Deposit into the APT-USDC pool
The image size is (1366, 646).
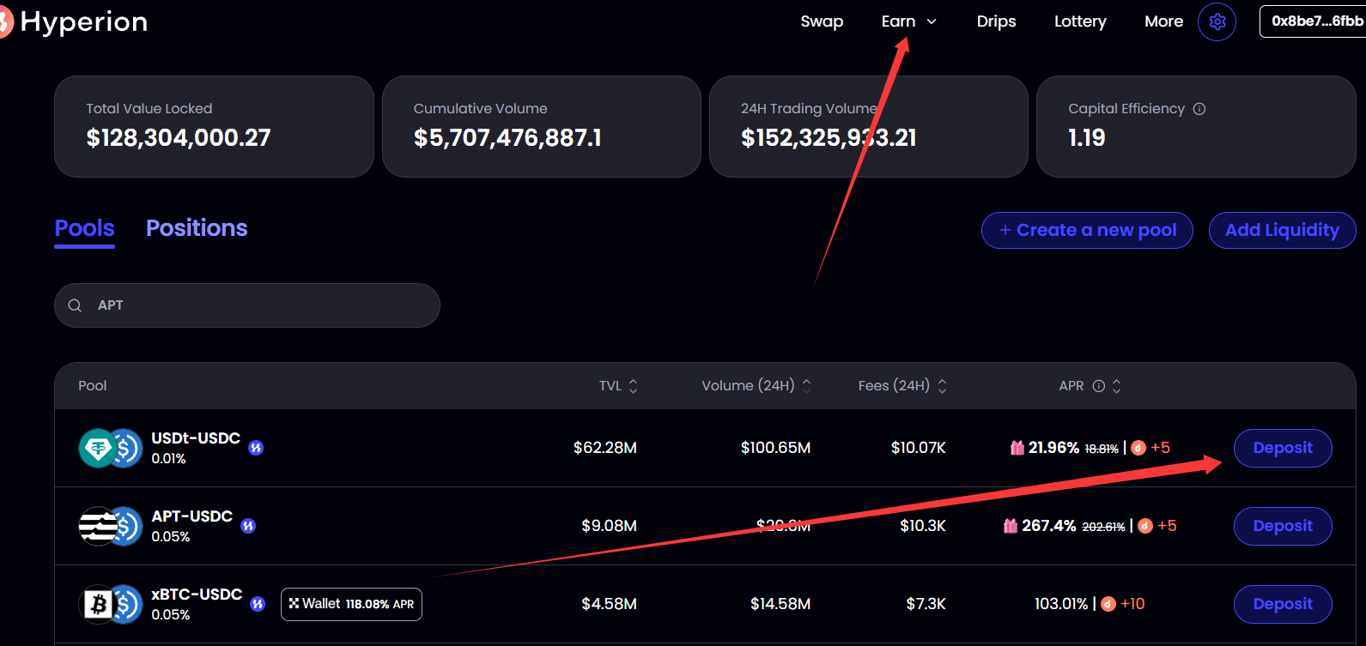1283,526
